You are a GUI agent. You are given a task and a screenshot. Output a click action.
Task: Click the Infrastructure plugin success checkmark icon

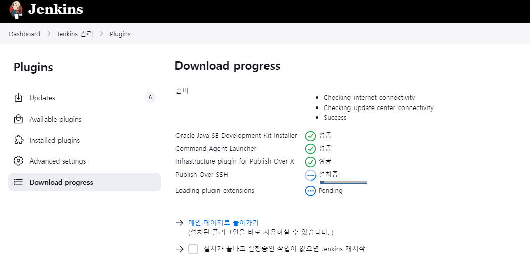pos(311,161)
